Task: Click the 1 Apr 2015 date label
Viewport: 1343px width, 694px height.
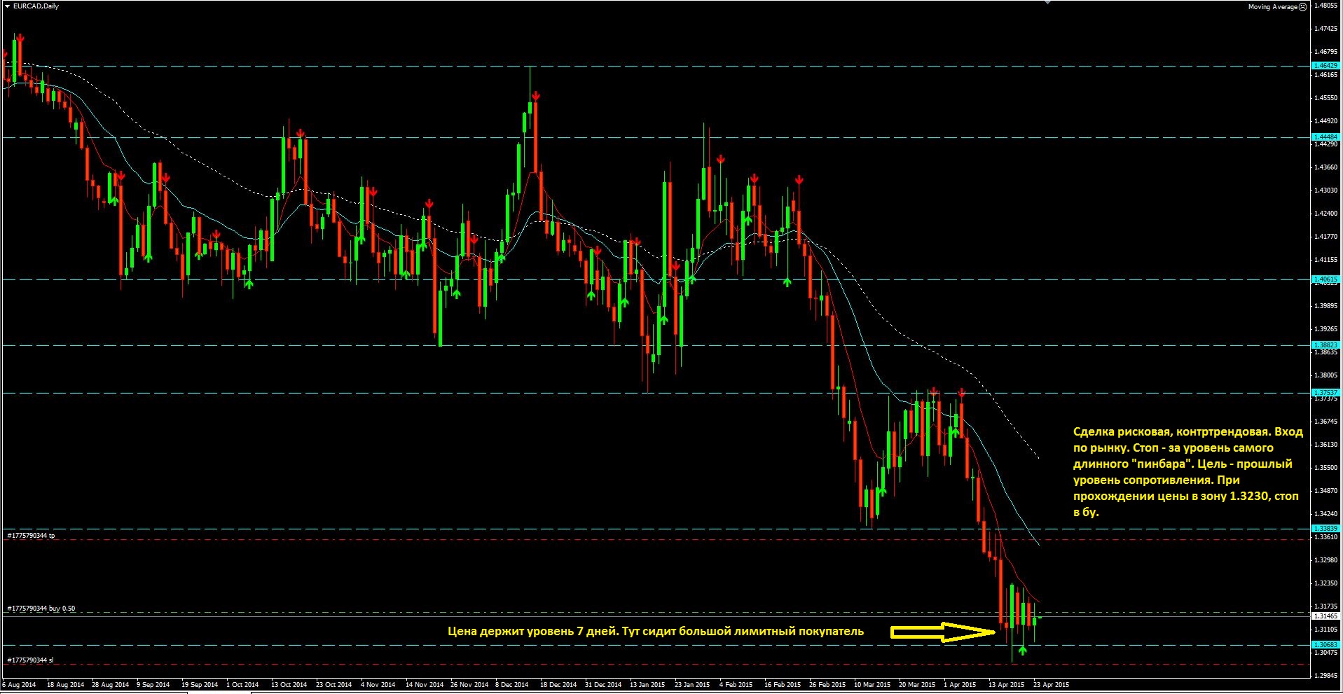Action: [960, 684]
